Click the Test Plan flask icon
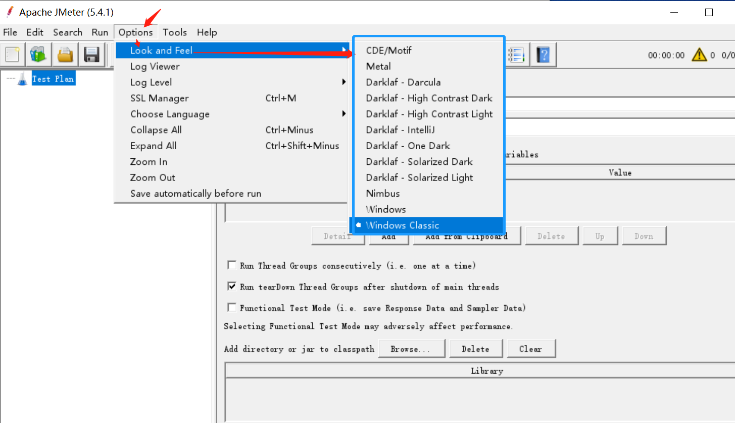The width and height of the screenshot is (735, 423). 22,79
